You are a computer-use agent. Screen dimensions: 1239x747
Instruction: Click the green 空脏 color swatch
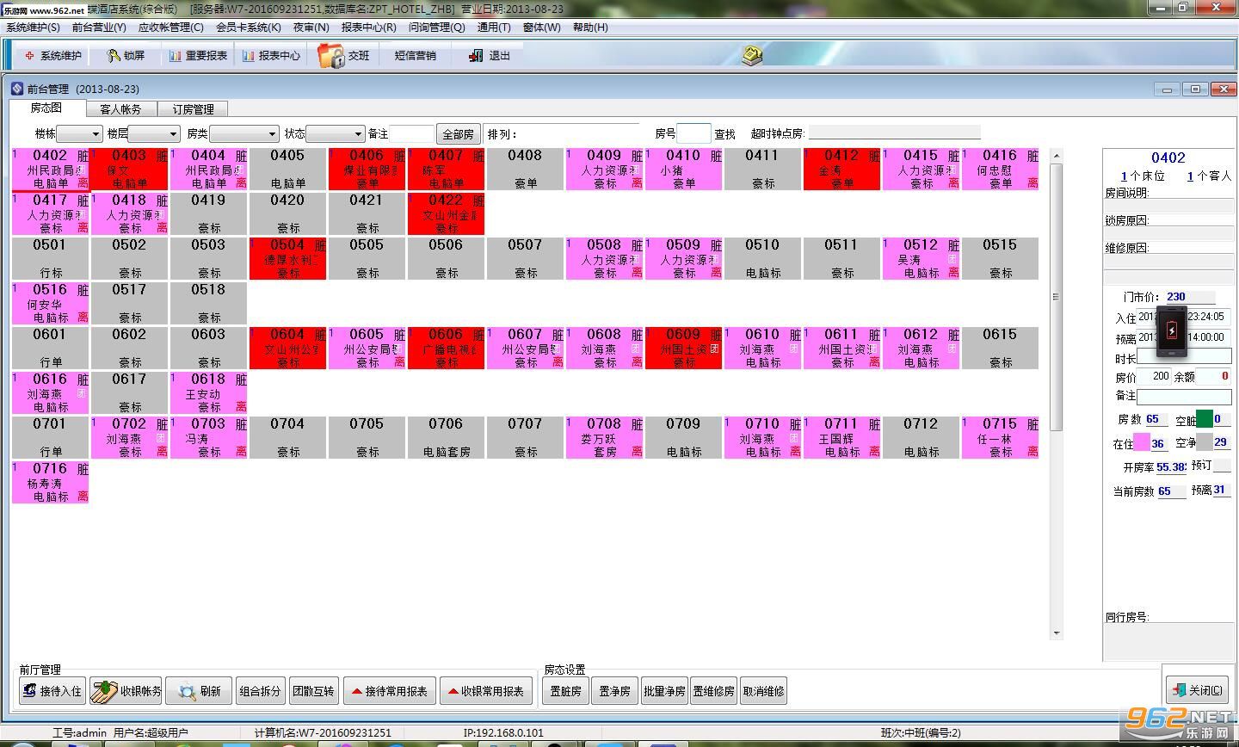click(1205, 419)
